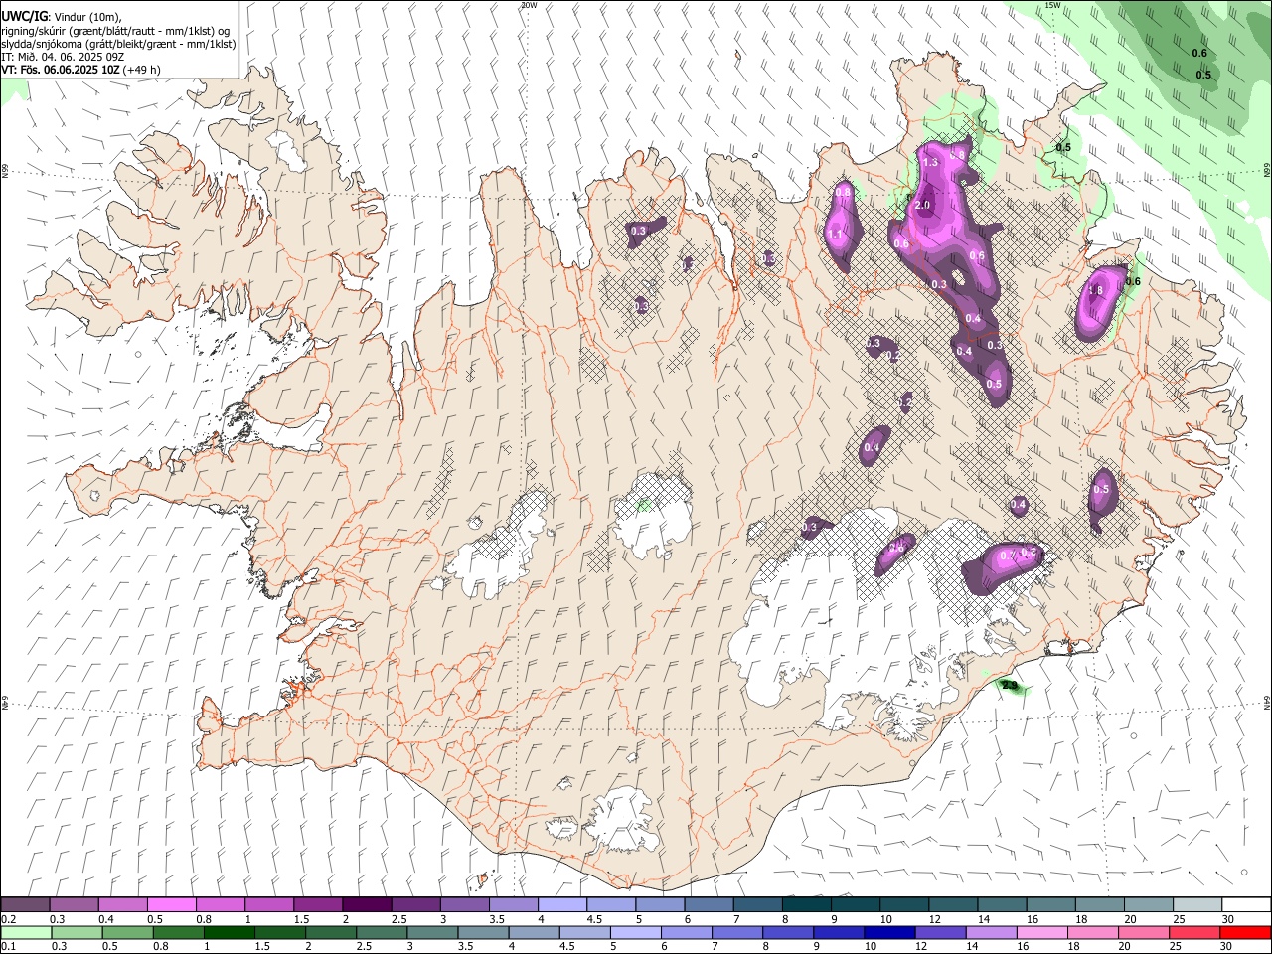Click the light grey 25 swatch in the upper scale
The image size is (1272, 954).
(1197, 905)
